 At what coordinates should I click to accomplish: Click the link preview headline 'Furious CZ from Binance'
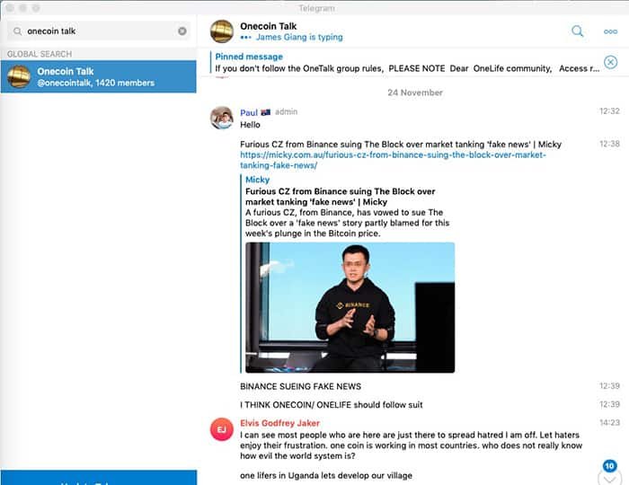[341, 197]
